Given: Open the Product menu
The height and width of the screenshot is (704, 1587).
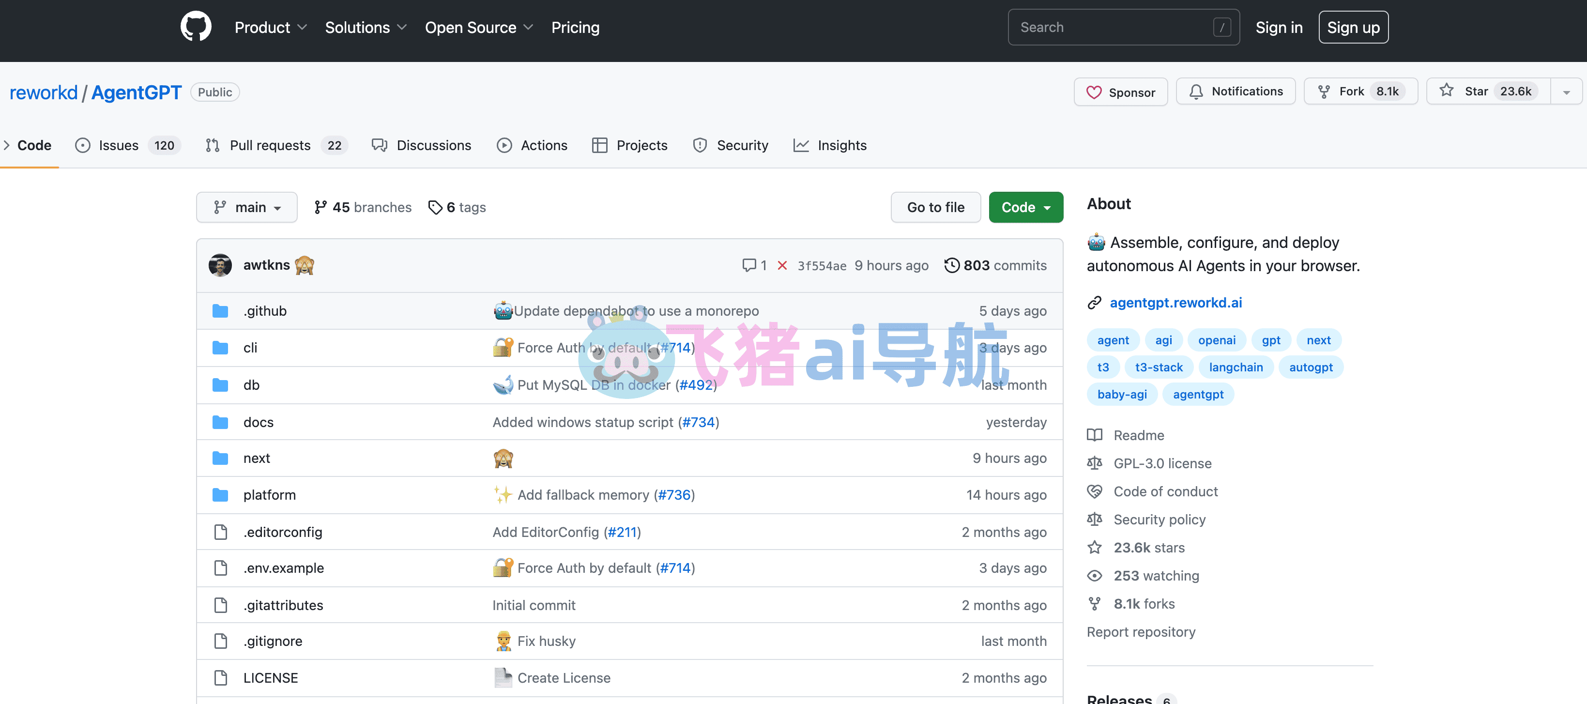Looking at the screenshot, I should coord(271,28).
